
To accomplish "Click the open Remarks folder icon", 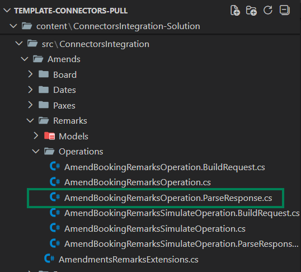I will pyautogui.click(x=44, y=121).
